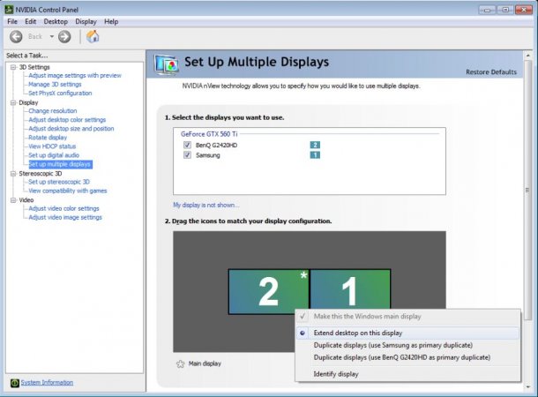Open Adjust image settings with preview
The image size is (538, 397).
(75, 76)
